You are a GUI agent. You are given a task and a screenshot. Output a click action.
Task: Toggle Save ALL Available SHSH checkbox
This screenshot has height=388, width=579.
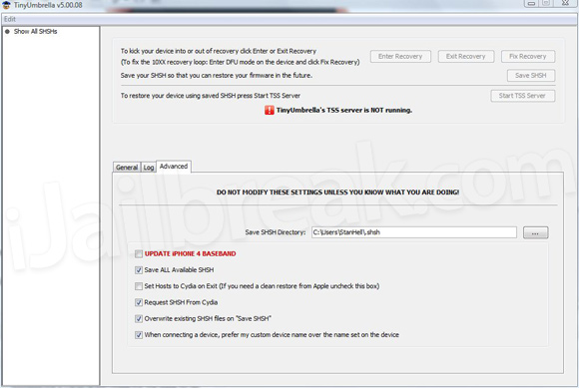coord(139,270)
